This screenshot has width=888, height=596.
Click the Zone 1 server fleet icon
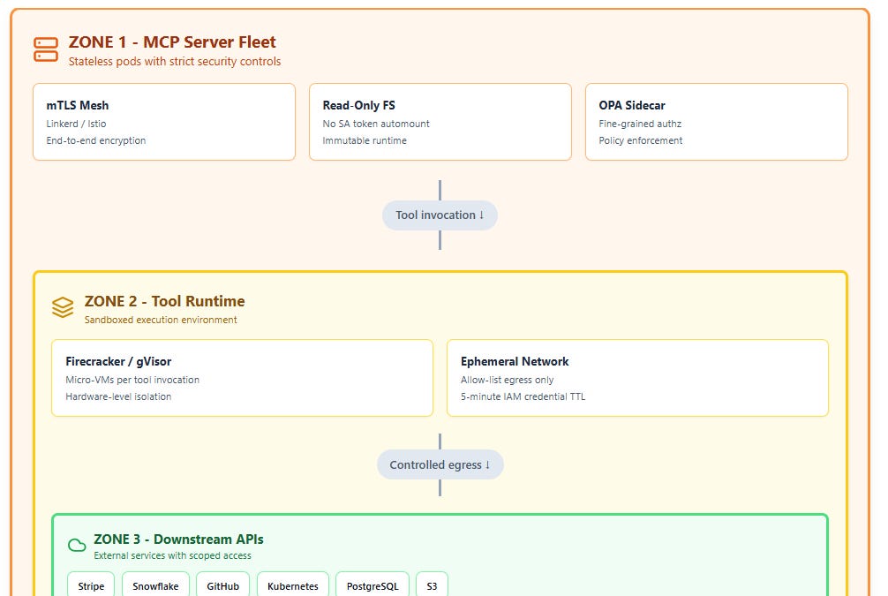46,49
